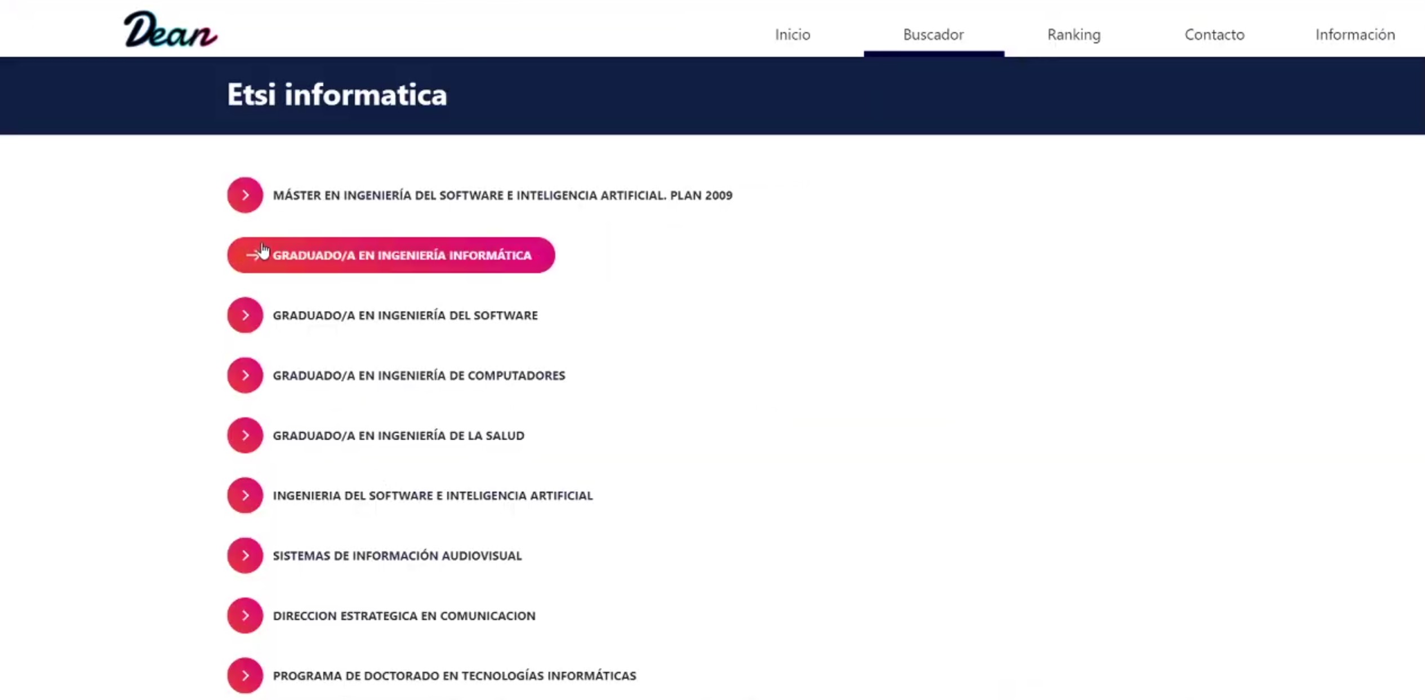1425x700 pixels.
Task: Click arrow icon beside Ingeniería de Computadores
Action: click(x=245, y=375)
